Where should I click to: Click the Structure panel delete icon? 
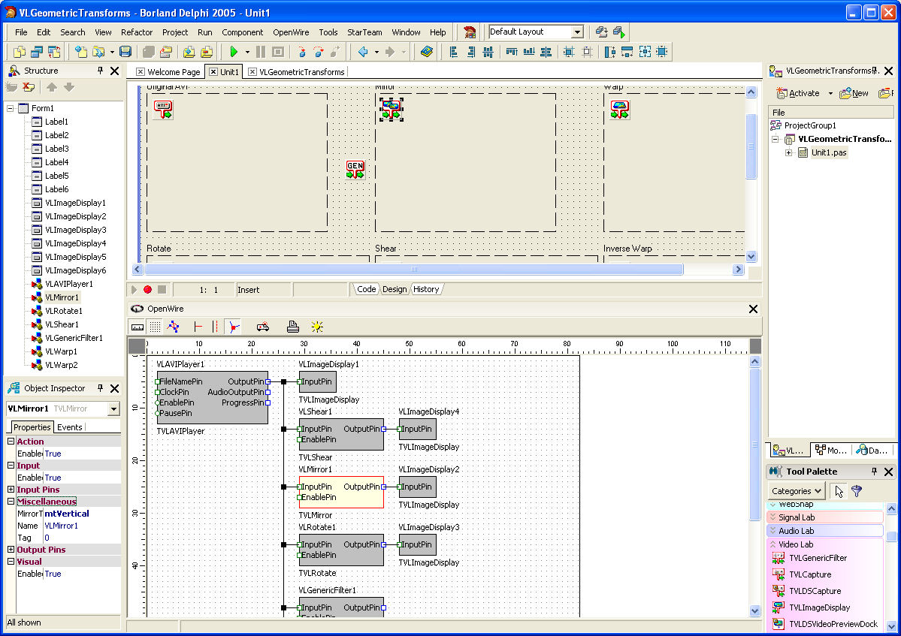tap(28, 87)
